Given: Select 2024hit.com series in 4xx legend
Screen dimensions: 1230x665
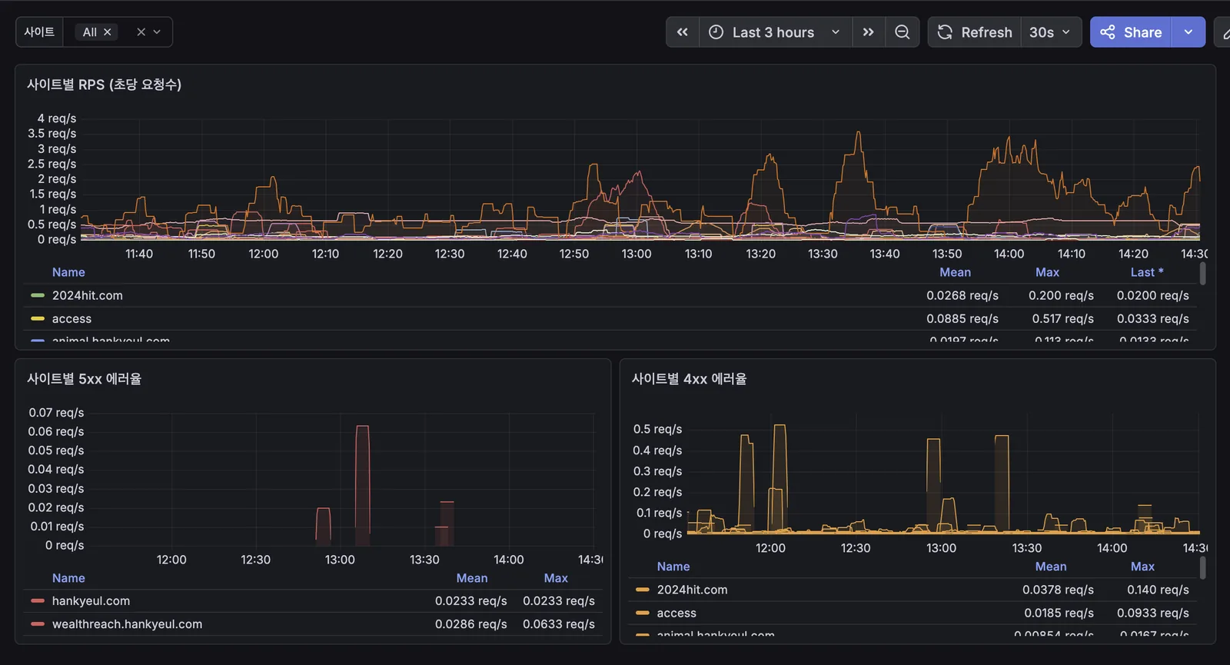Looking at the screenshot, I should [693, 590].
